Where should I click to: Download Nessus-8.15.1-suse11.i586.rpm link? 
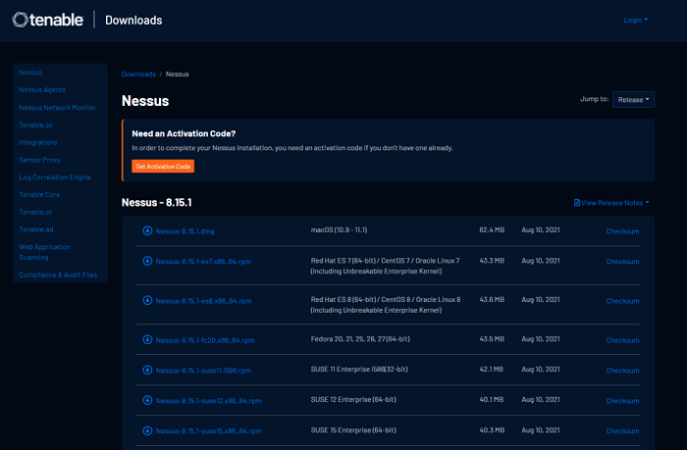point(204,371)
